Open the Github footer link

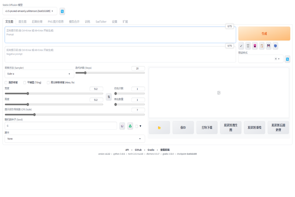[138, 150]
